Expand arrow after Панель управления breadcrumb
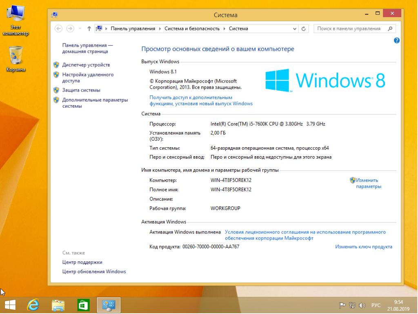 pos(160,29)
